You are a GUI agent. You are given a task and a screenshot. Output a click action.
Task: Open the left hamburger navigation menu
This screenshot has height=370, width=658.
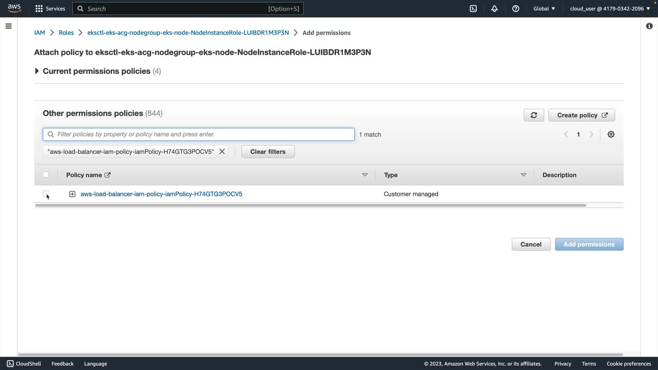pos(9,26)
